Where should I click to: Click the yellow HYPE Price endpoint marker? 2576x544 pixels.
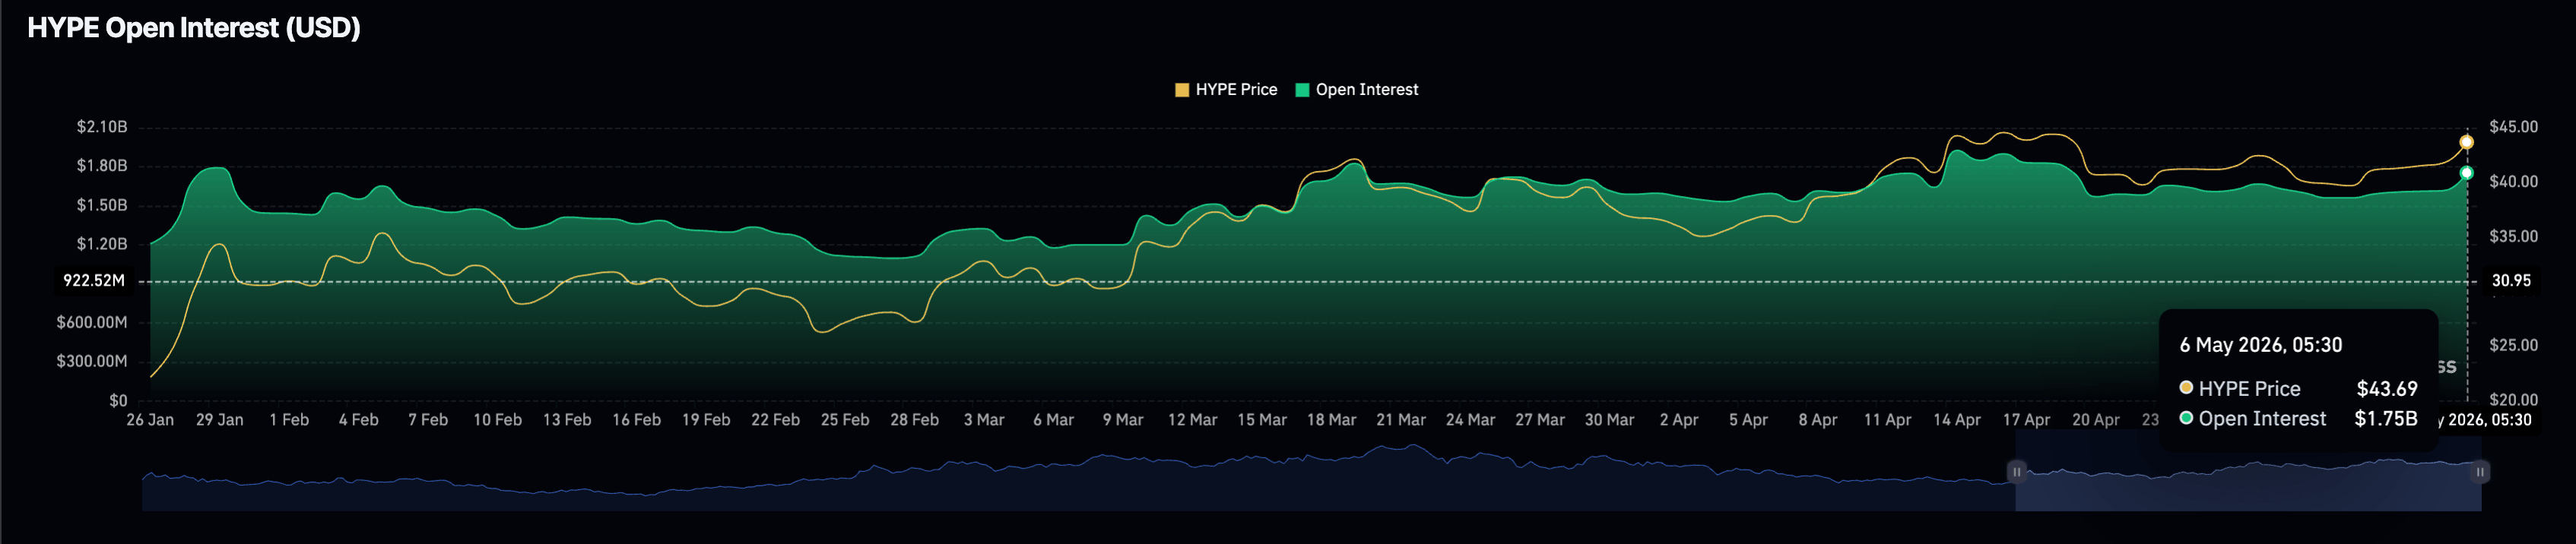coord(2467,142)
